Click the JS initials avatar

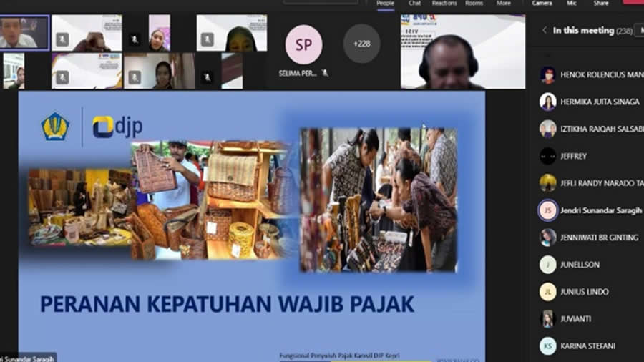[x=548, y=210]
